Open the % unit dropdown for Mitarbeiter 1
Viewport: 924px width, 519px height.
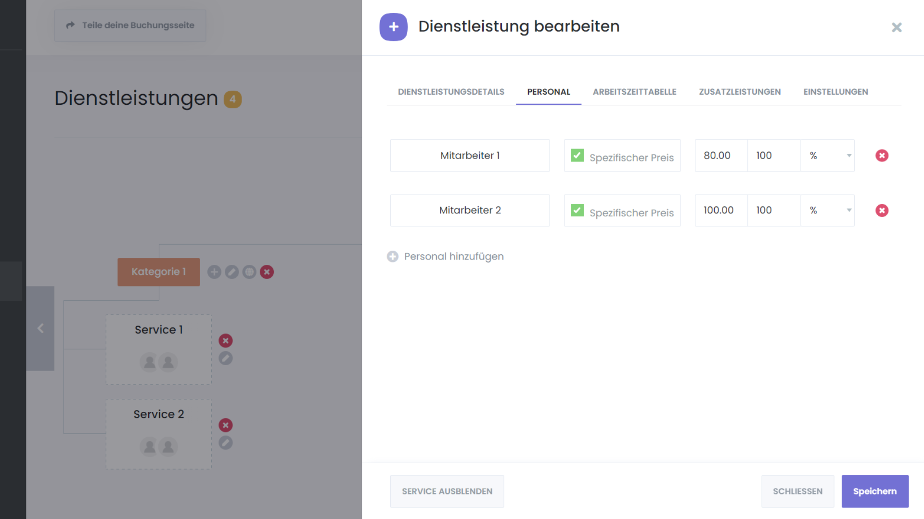point(828,156)
